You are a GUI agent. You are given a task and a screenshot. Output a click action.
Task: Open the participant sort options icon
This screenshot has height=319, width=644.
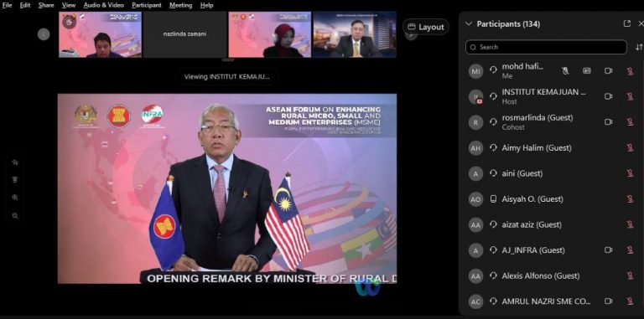pyautogui.click(x=639, y=47)
